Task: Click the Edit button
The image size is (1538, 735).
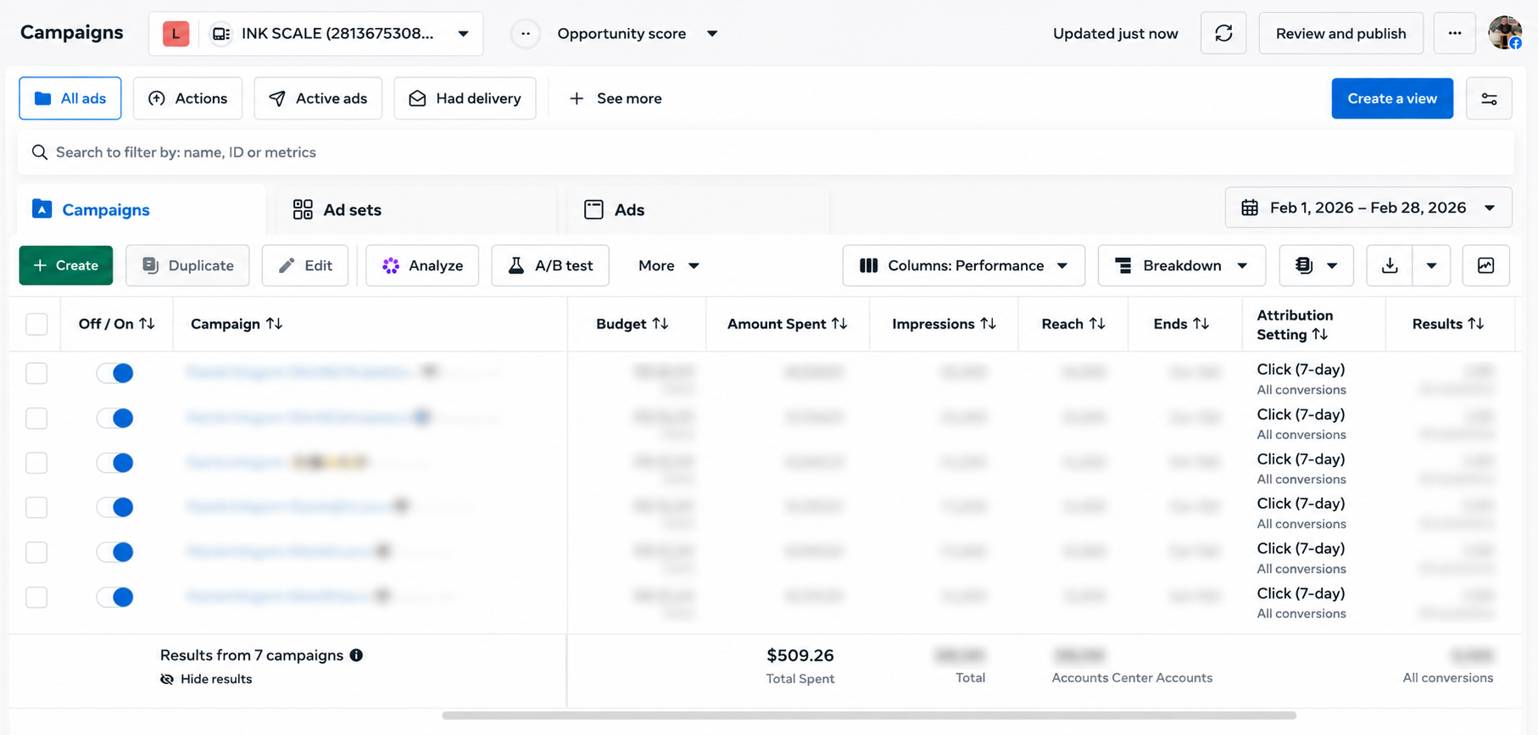Action: [305, 265]
